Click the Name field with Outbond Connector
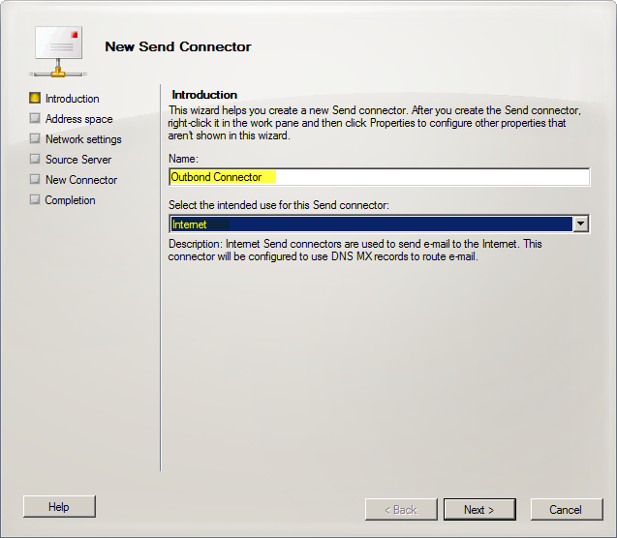The width and height of the screenshot is (617, 538). pos(380,177)
